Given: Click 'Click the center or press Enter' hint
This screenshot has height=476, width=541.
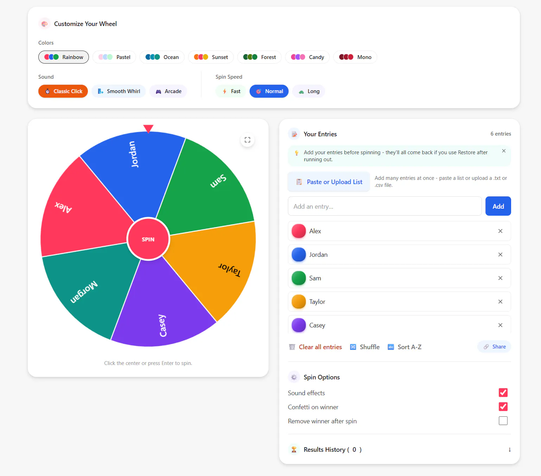Looking at the screenshot, I should click(x=148, y=363).
